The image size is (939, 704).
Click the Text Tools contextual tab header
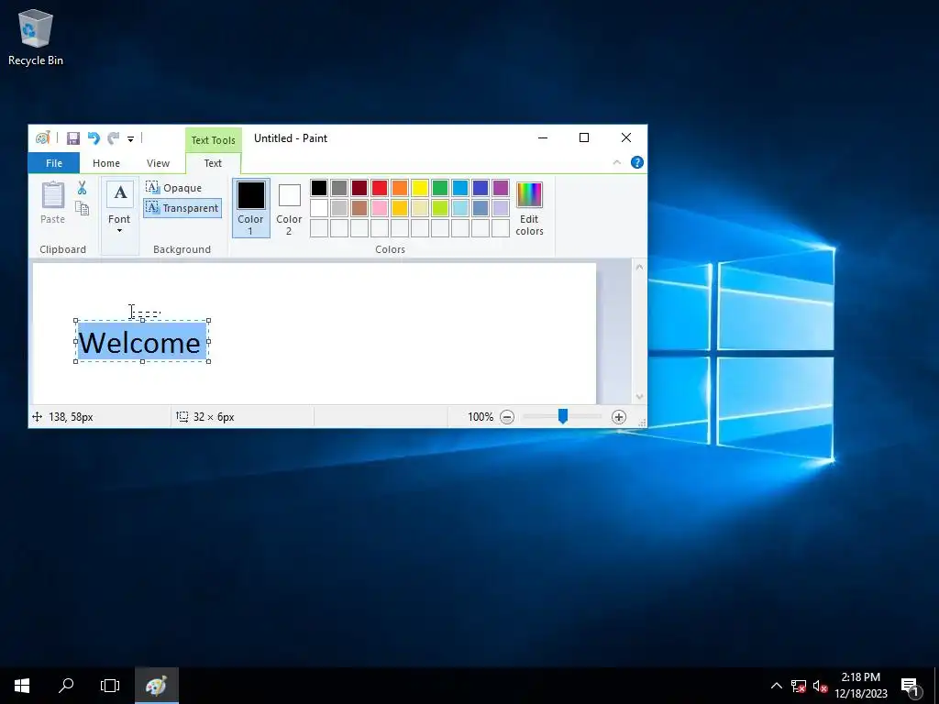(x=213, y=140)
